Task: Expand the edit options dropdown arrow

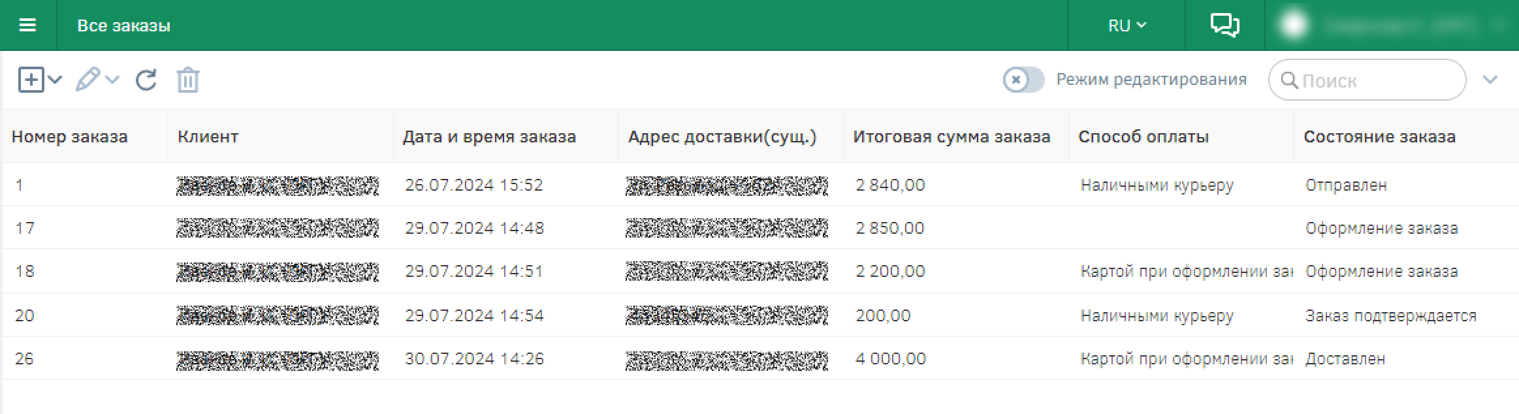Action: [112, 80]
